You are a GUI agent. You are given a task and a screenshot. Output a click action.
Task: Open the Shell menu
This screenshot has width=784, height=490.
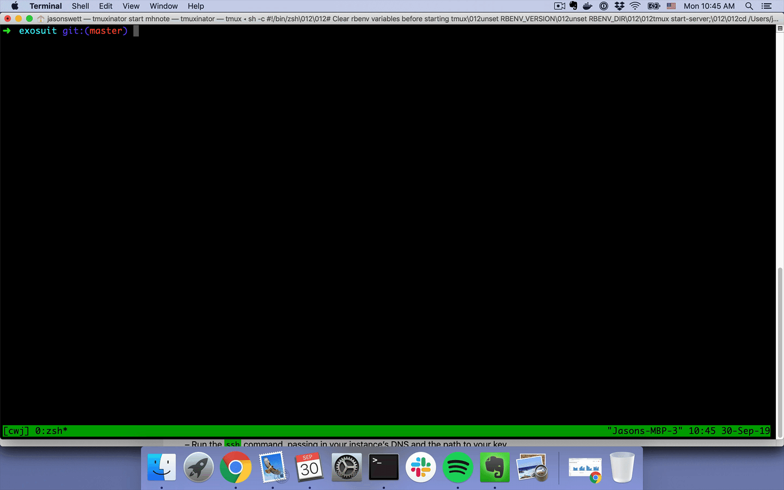point(80,6)
